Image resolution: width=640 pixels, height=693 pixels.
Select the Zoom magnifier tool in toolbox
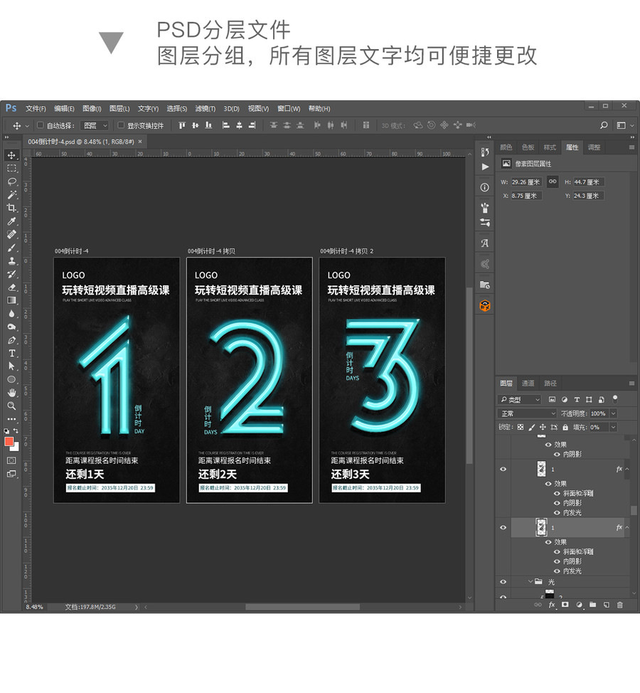(x=11, y=406)
